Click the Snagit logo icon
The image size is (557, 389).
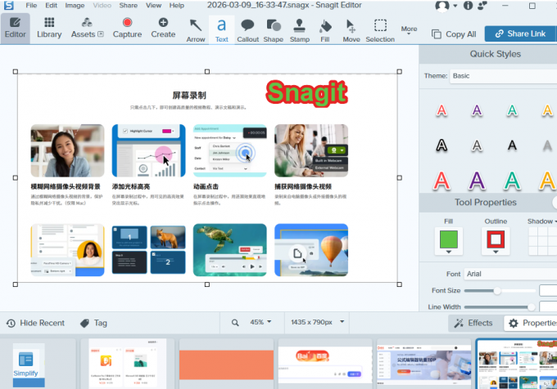click(x=8, y=5)
